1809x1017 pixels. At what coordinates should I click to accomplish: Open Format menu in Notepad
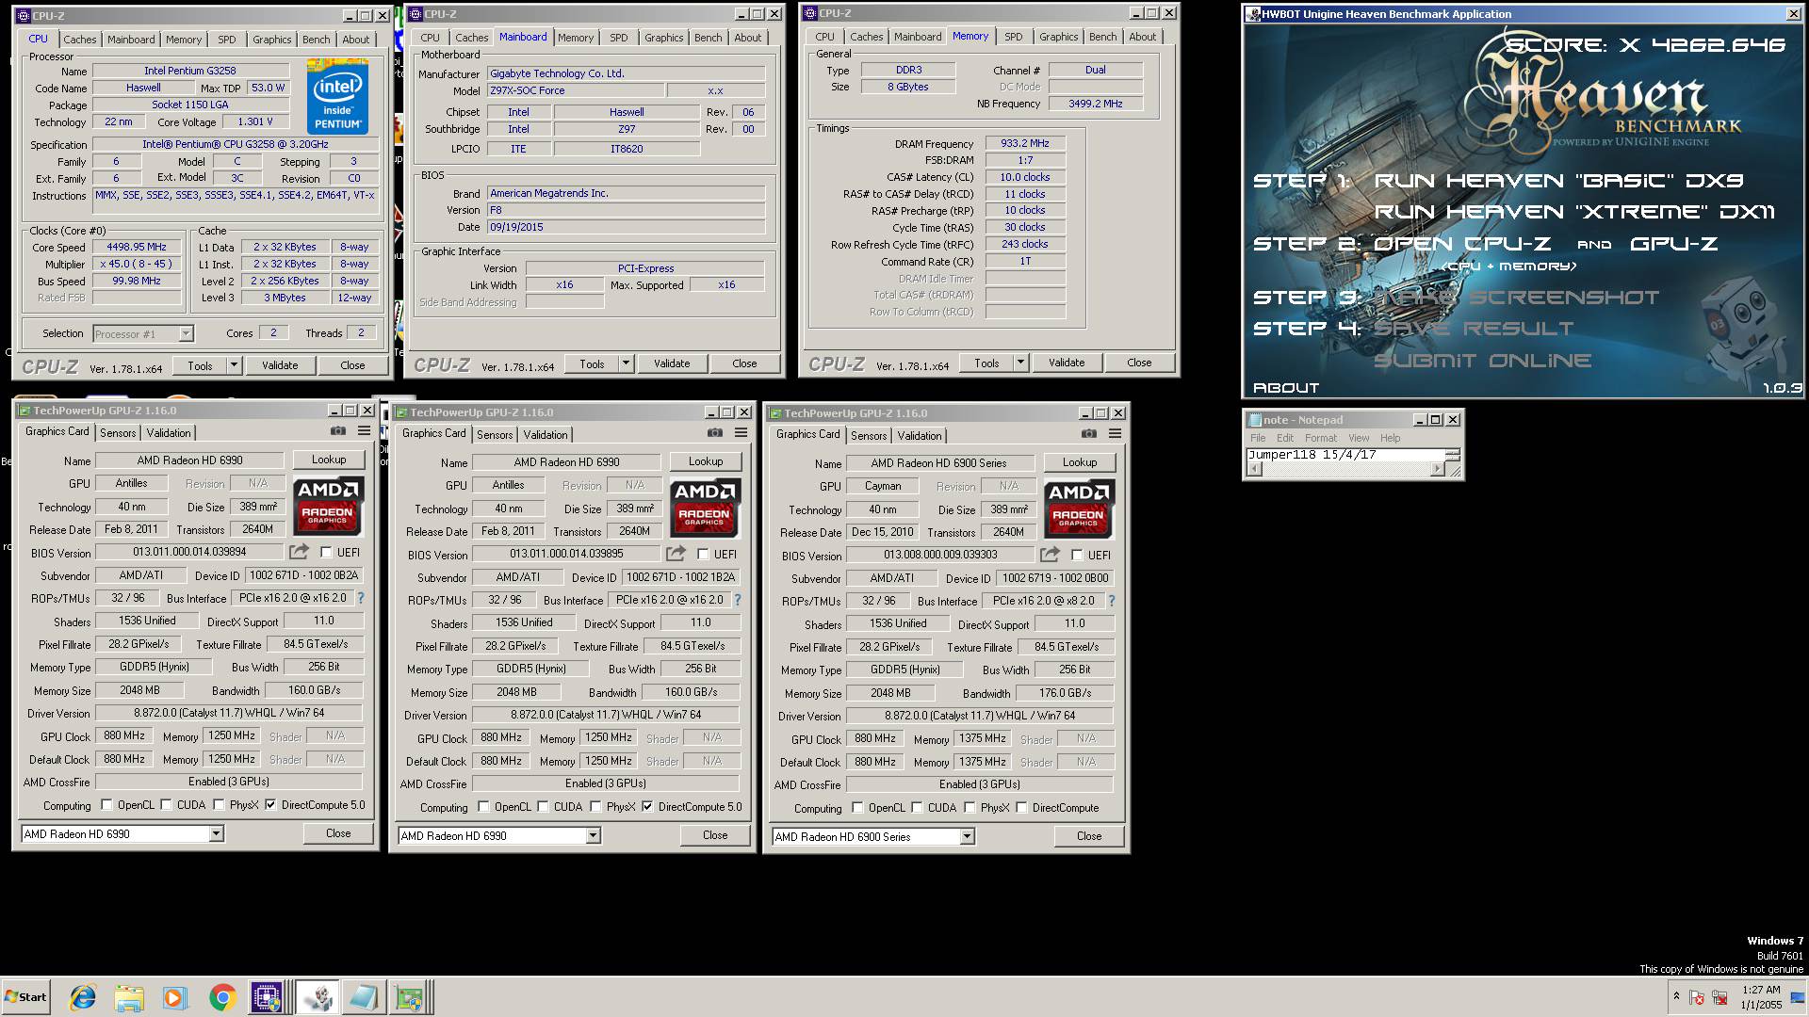click(x=1320, y=438)
